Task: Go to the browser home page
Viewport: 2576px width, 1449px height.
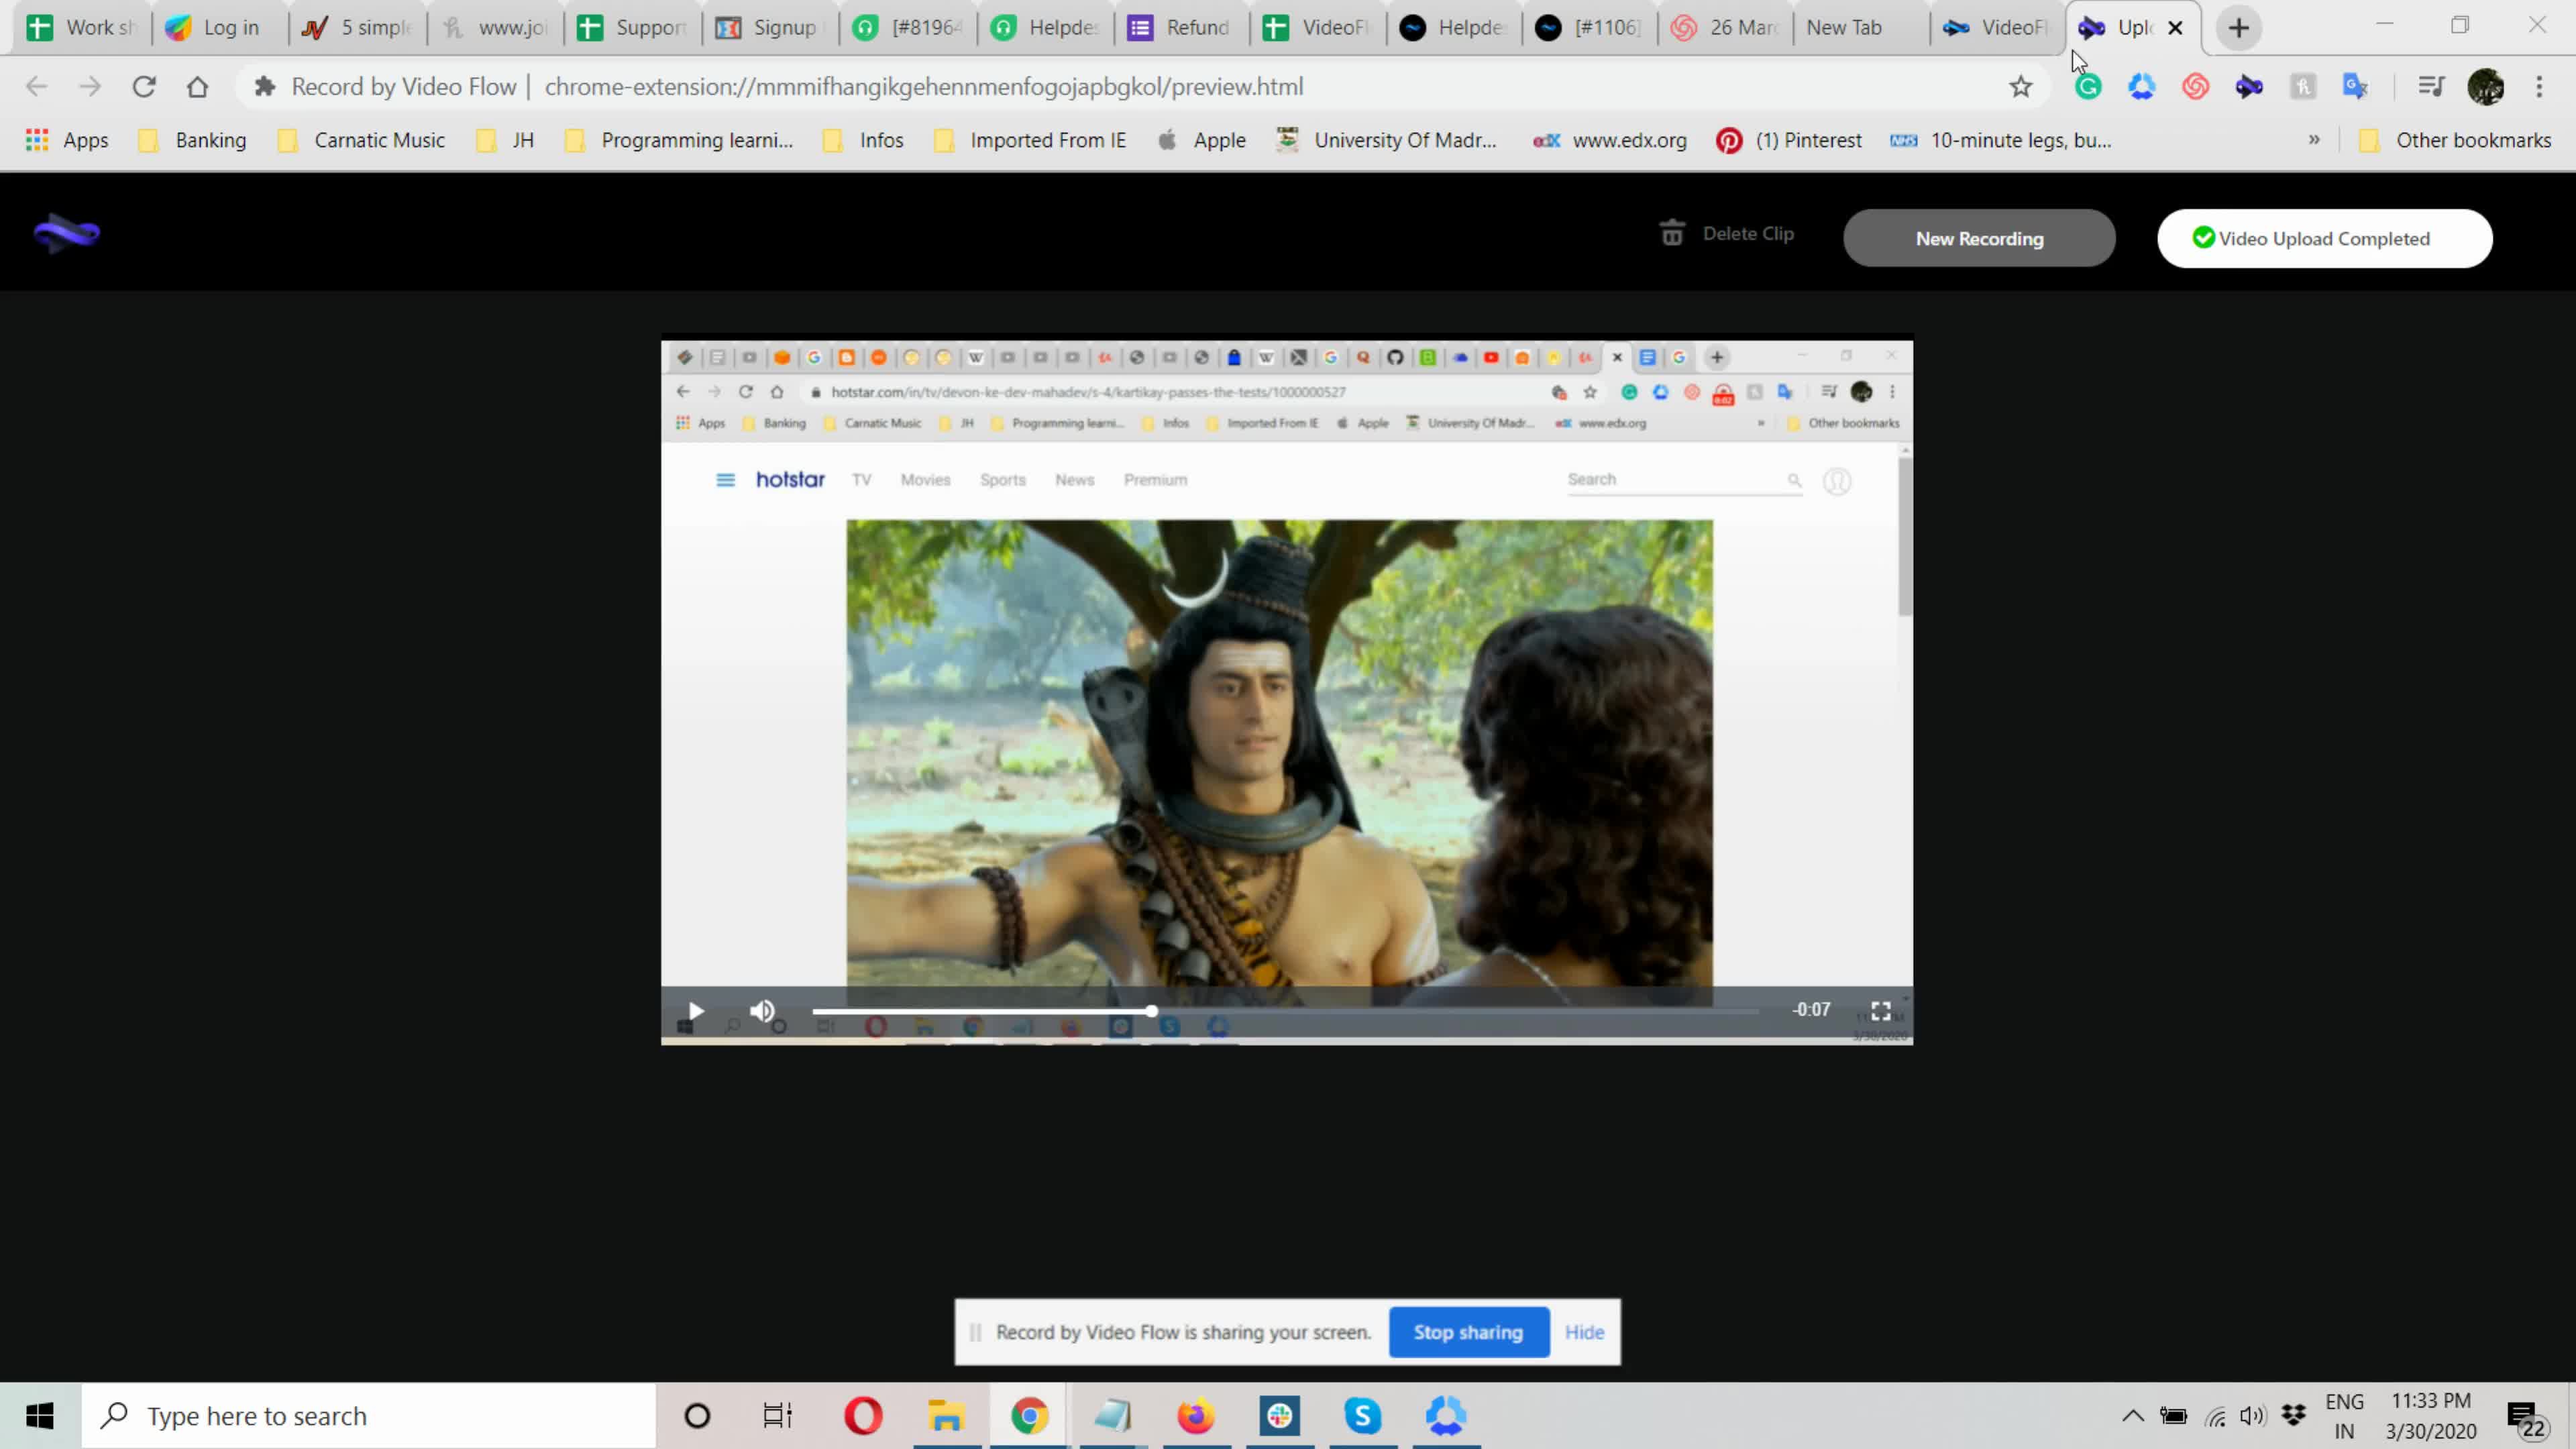Action: point(197,87)
